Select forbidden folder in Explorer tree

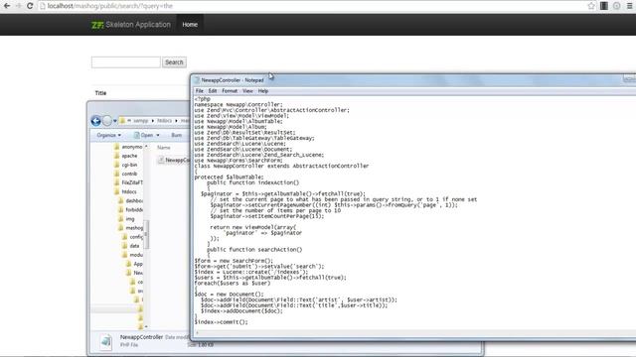coord(130,209)
